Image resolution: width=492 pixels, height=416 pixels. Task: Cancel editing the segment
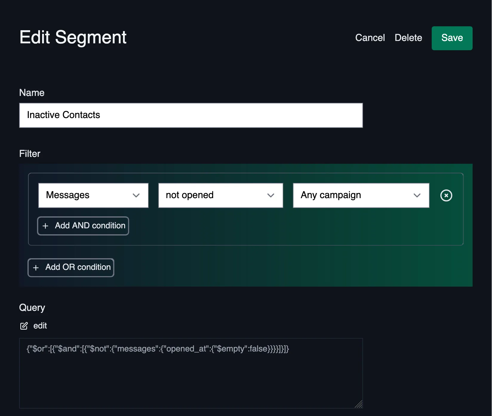[370, 38]
